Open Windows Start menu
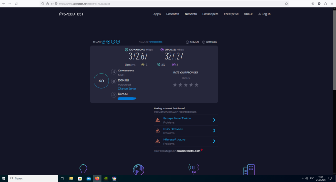 click(3, 178)
